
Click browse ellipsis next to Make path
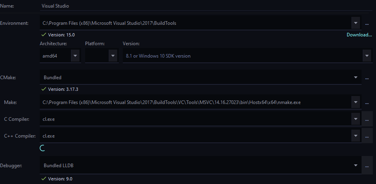367,103
